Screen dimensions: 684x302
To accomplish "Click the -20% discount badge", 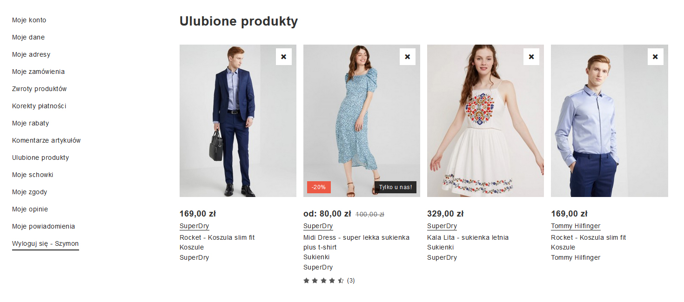I will coord(319,187).
